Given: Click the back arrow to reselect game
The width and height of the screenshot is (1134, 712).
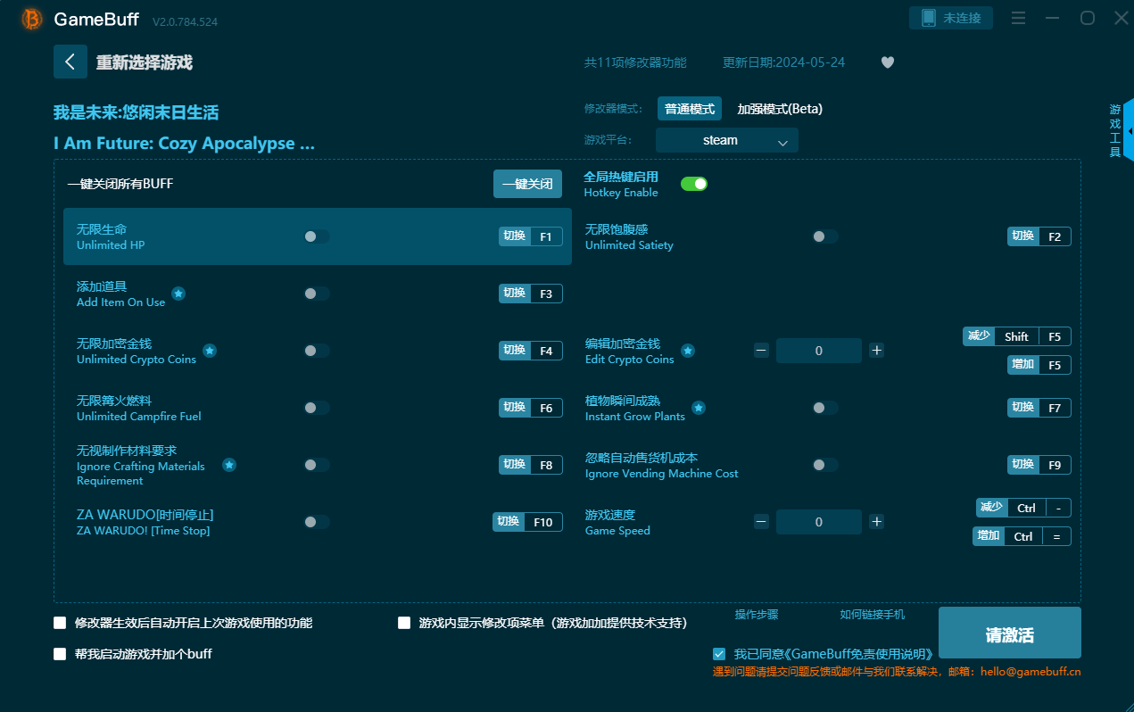Looking at the screenshot, I should pyautogui.click(x=70, y=62).
